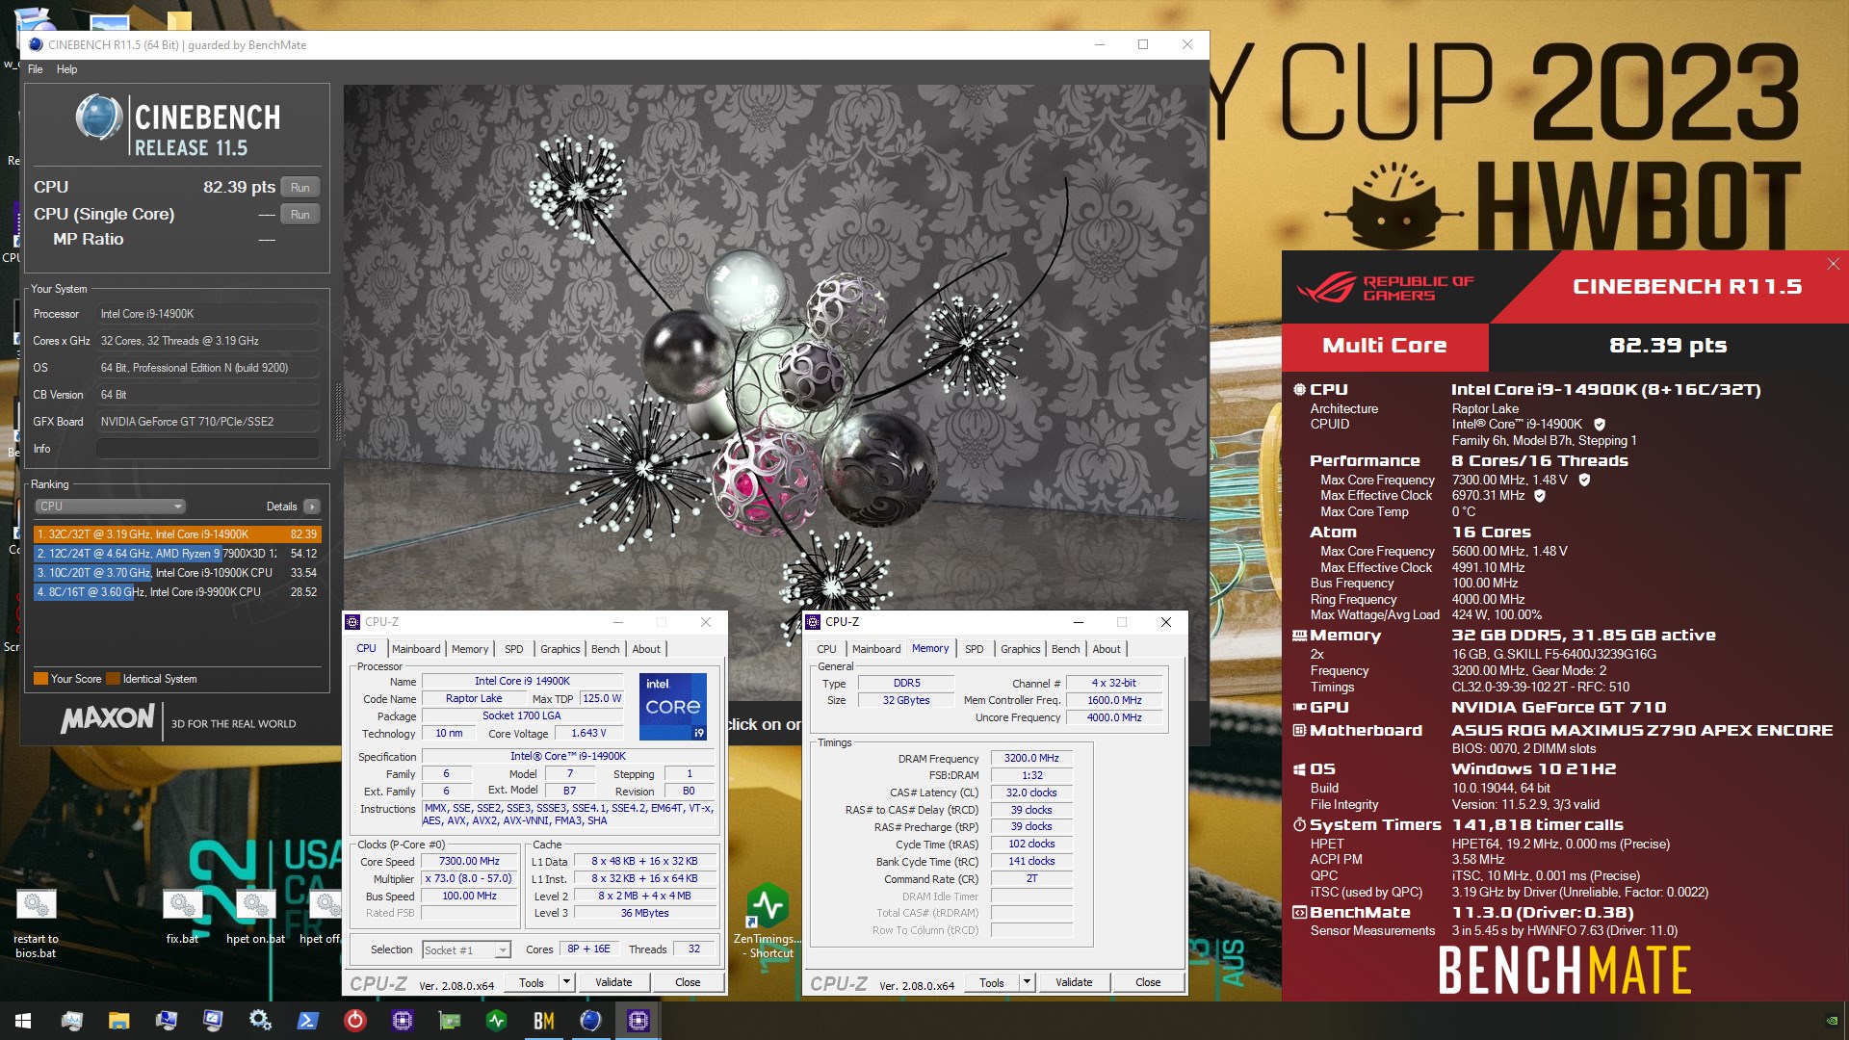Switch to the active CPU-Z taskbar icon
Image resolution: width=1849 pixels, height=1040 pixels.
pyautogui.click(x=638, y=1021)
